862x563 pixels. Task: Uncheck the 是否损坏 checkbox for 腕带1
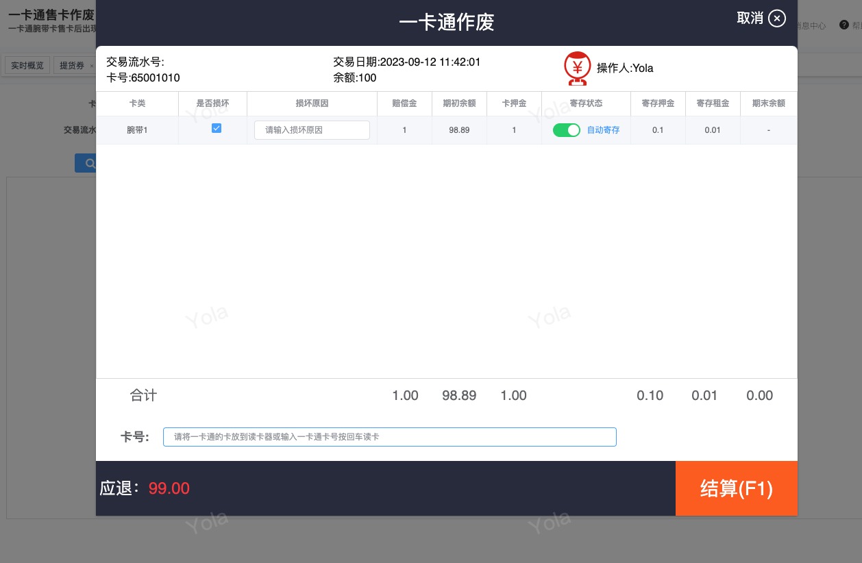point(217,128)
